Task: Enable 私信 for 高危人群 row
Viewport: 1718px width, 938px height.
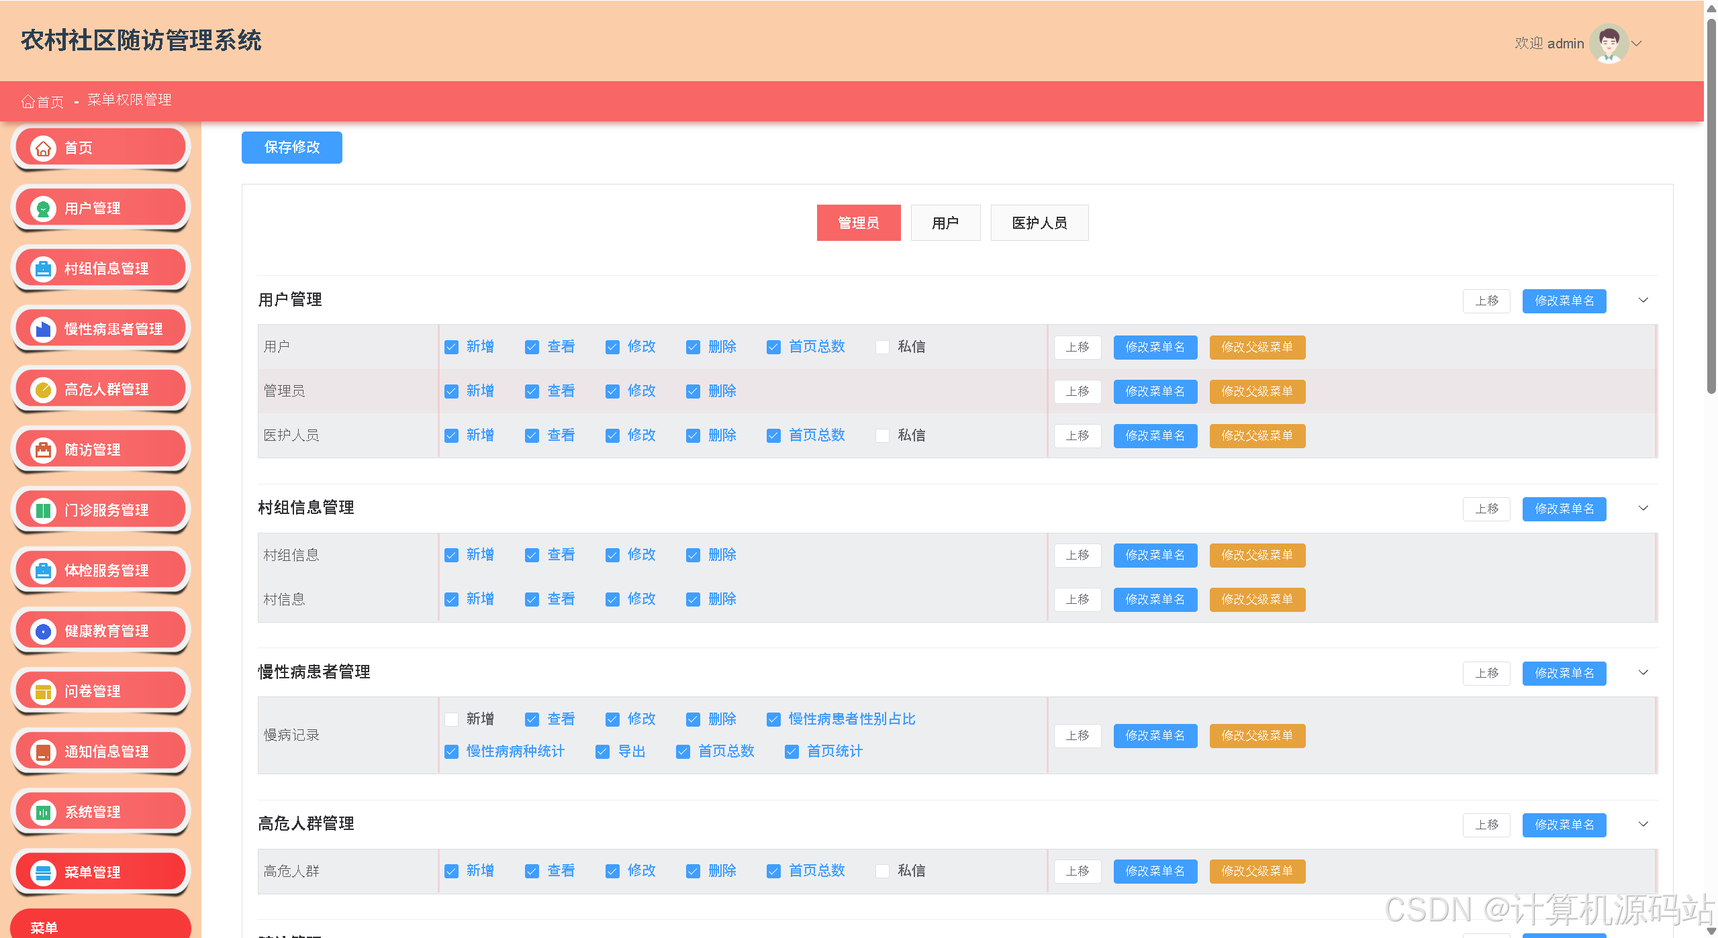Action: [x=882, y=871]
